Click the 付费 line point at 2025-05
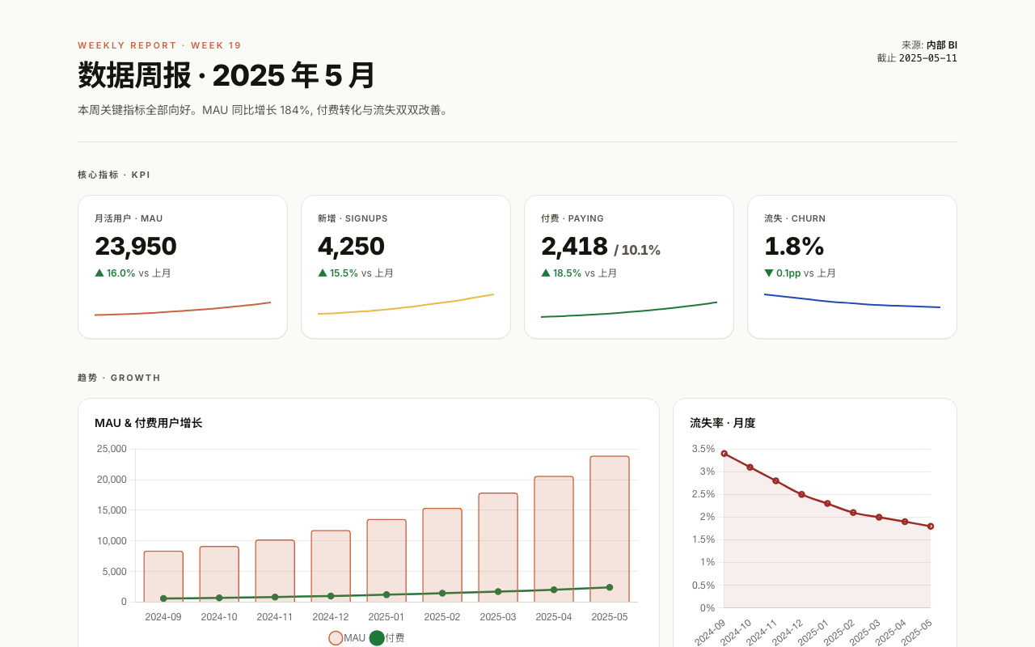Viewport: 1035px width, 647px height. [610, 587]
